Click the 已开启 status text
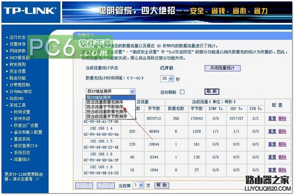This screenshot has width=294, height=195. [x=167, y=68]
